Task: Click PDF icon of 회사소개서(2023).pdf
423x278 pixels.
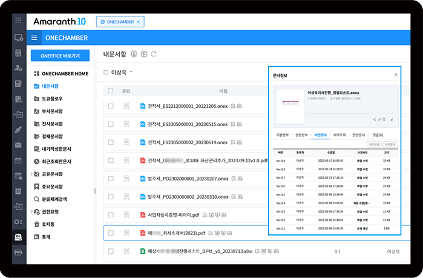Action: 143,233
